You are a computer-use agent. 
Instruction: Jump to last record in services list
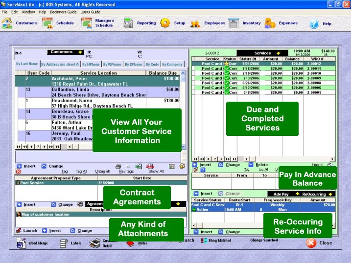[x=234, y=159]
